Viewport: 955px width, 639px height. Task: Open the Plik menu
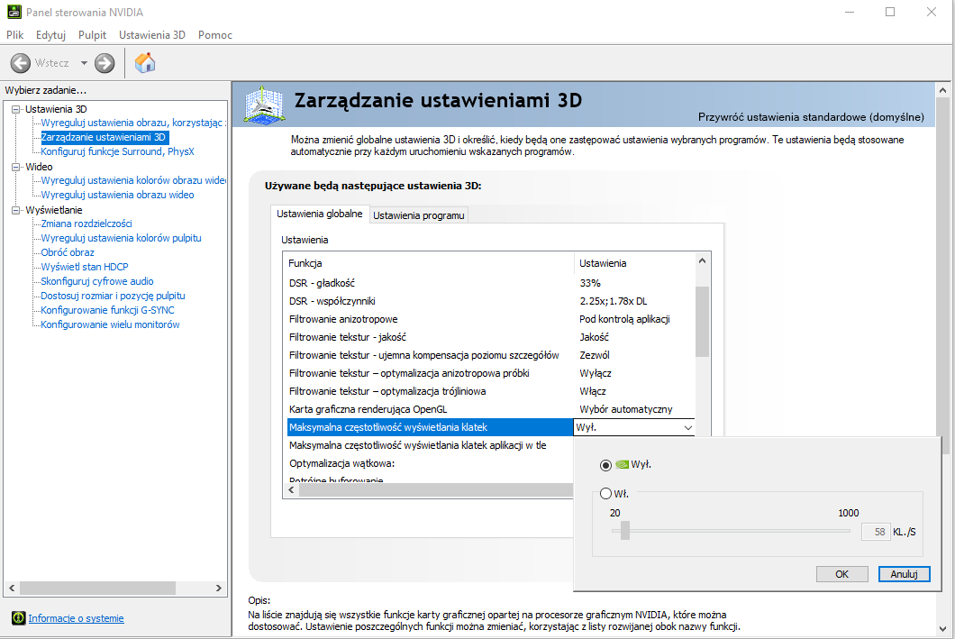tap(15, 35)
